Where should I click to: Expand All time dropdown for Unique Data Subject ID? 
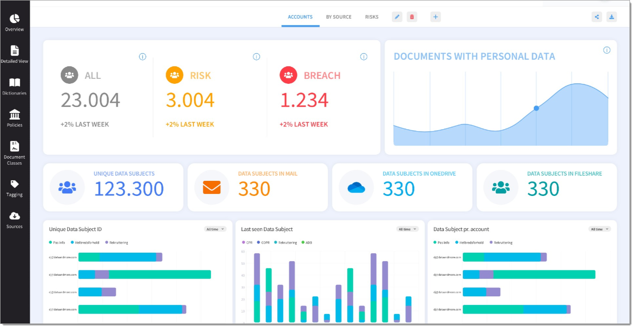click(215, 229)
